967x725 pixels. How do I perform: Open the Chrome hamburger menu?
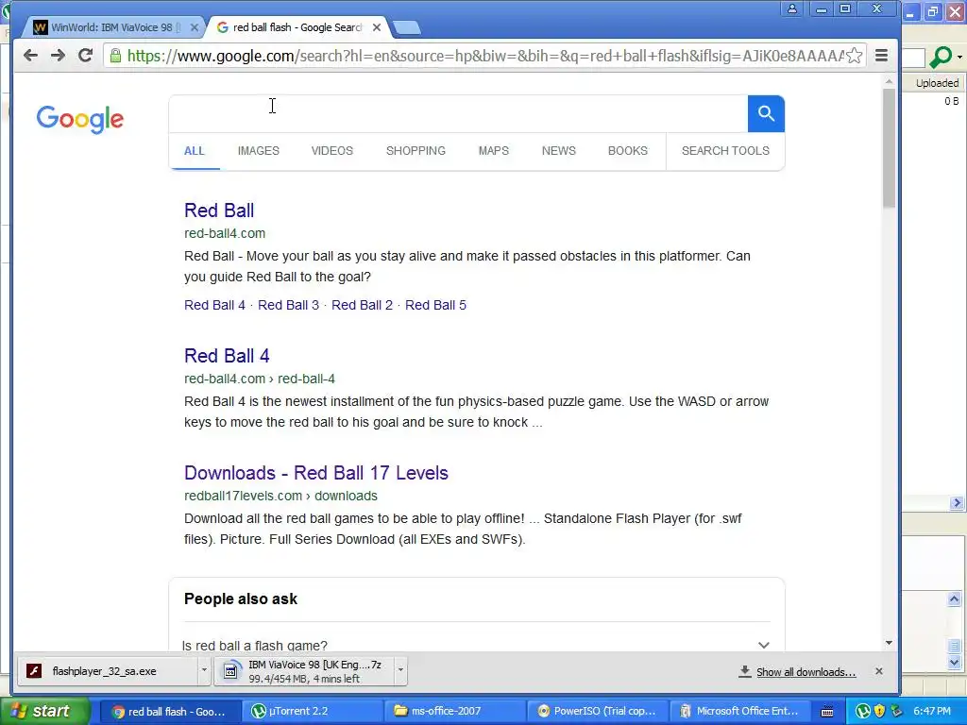pos(881,56)
